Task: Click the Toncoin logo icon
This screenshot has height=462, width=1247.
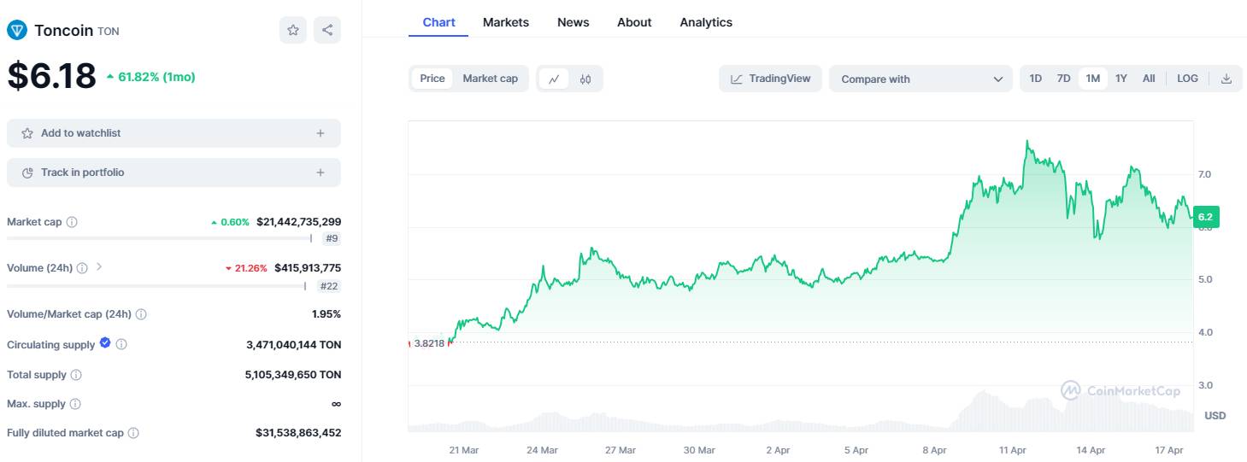Action: 17,31
